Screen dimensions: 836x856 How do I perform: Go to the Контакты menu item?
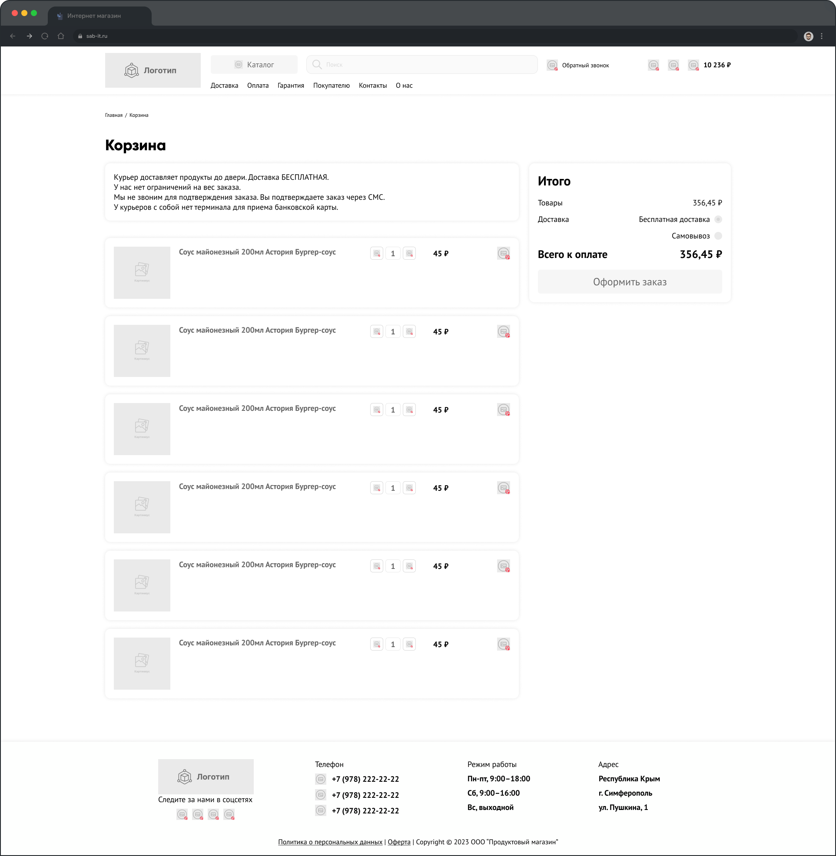click(372, 86)
